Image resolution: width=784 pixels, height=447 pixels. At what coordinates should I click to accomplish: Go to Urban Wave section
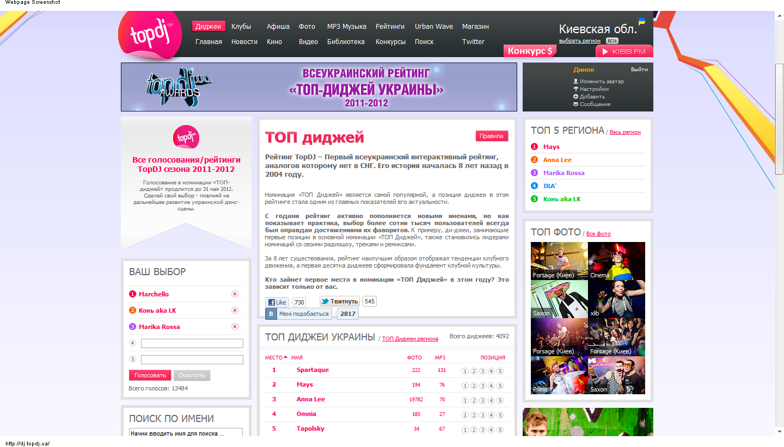[x=434, y=26]
